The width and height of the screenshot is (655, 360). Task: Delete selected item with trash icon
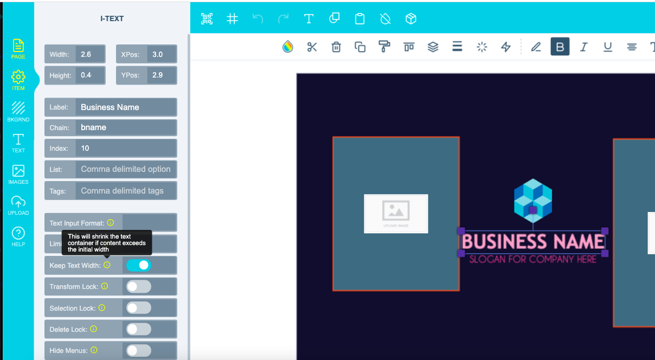[336, 47]
